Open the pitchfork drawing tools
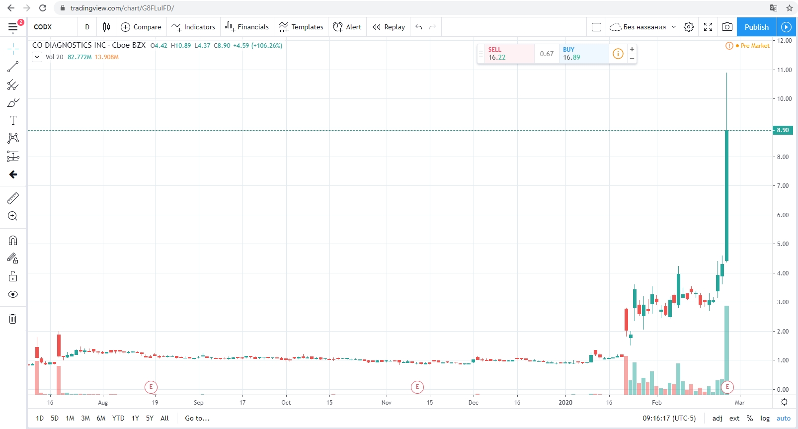 (x=13, y=85)
